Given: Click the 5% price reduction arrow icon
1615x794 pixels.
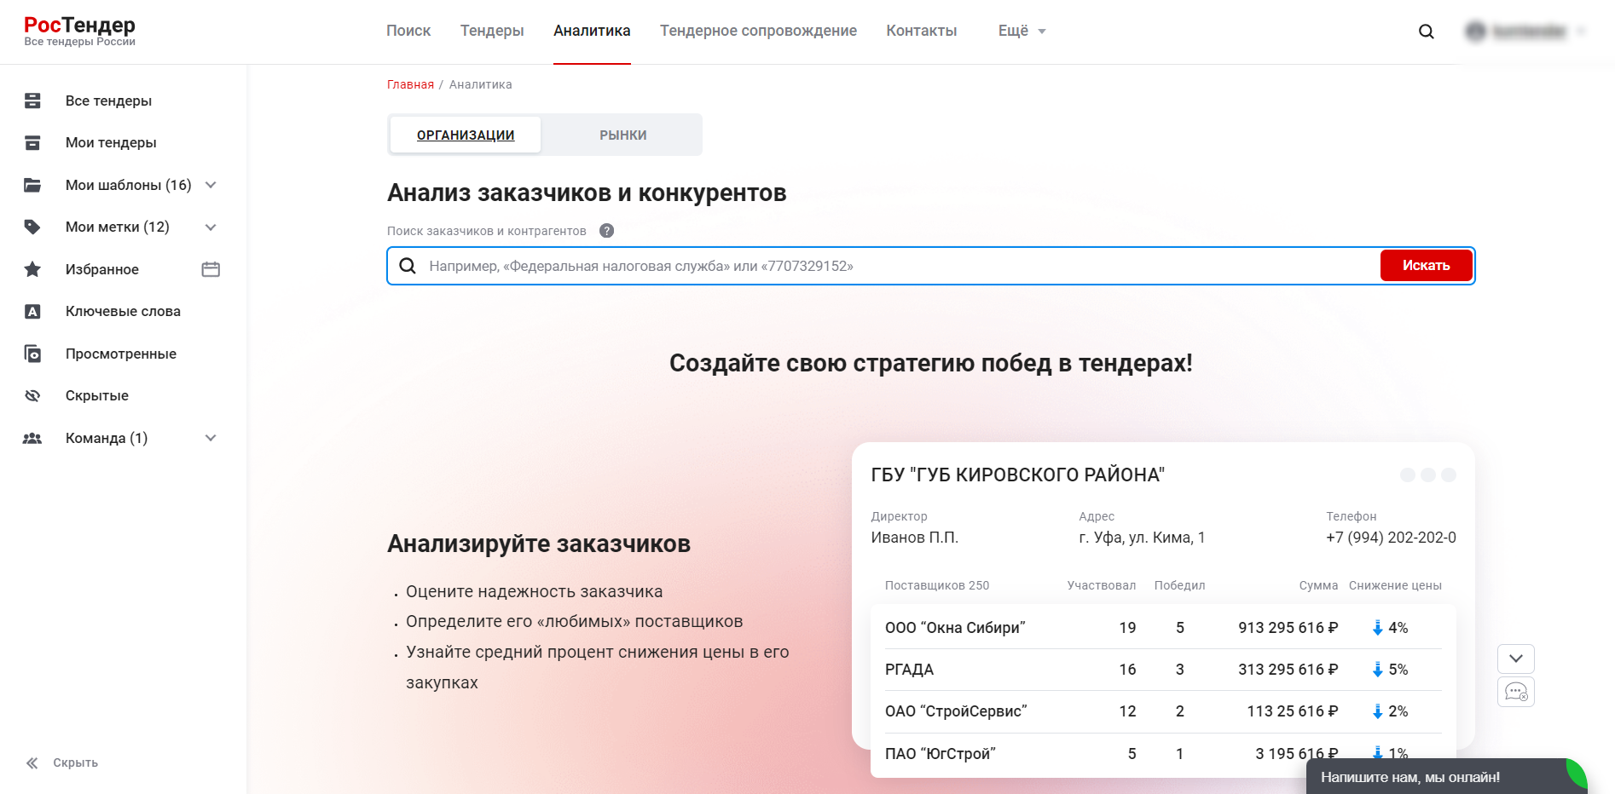Looking at the screenshot, I should [1377, 670].
